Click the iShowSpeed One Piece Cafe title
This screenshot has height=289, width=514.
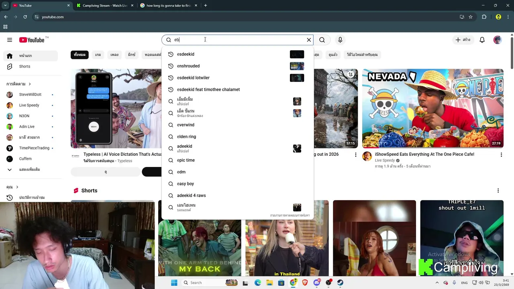pyautogui.click(x=424, y=154)
